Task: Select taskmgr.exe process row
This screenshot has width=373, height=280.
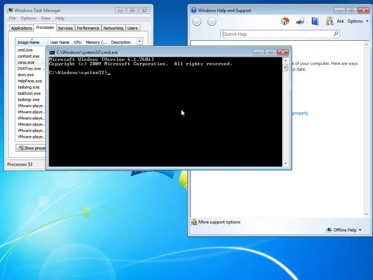Action: (x=31, y=100)
